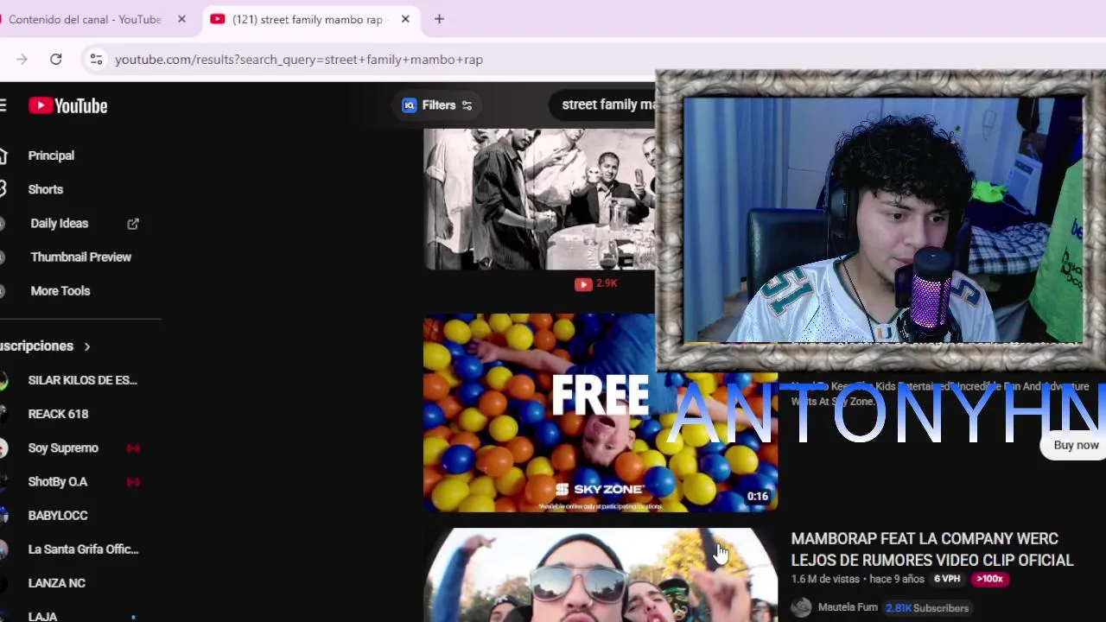Click the YouTube logo
The image size is (1106, 622).
click(67, 105)
